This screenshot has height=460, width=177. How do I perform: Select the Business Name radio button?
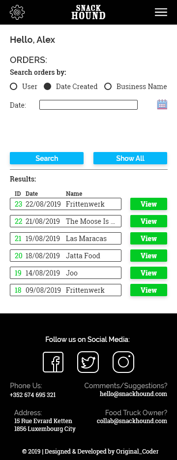108,87
